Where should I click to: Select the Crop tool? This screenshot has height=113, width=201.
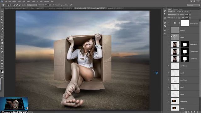click(2, 23)
